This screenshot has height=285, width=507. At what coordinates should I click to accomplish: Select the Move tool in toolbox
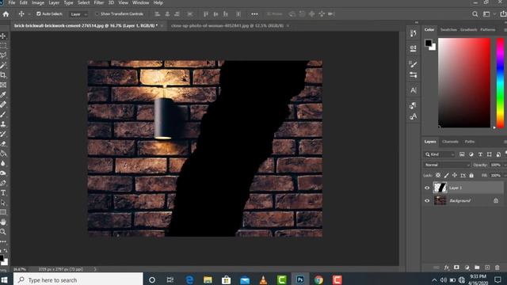3,36
